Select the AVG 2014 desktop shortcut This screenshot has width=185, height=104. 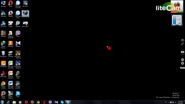point(3,34)
